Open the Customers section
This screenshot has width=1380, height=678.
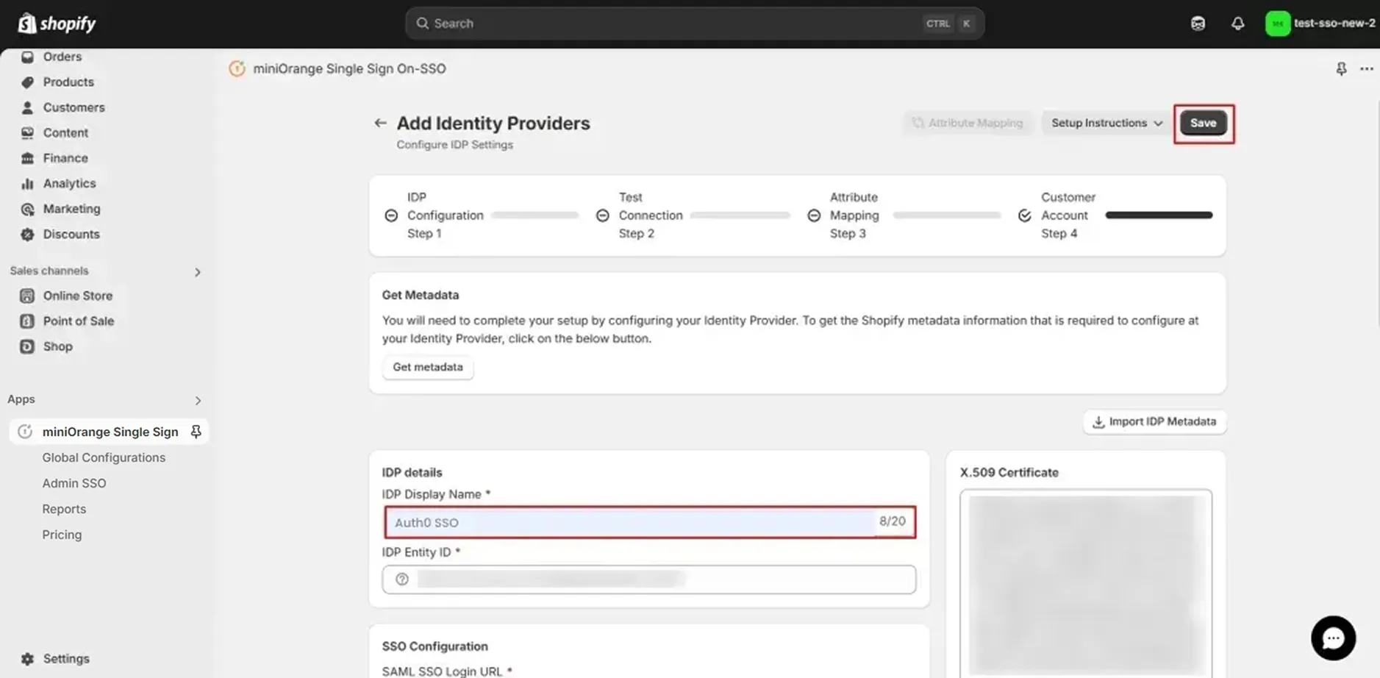(74, 107)
